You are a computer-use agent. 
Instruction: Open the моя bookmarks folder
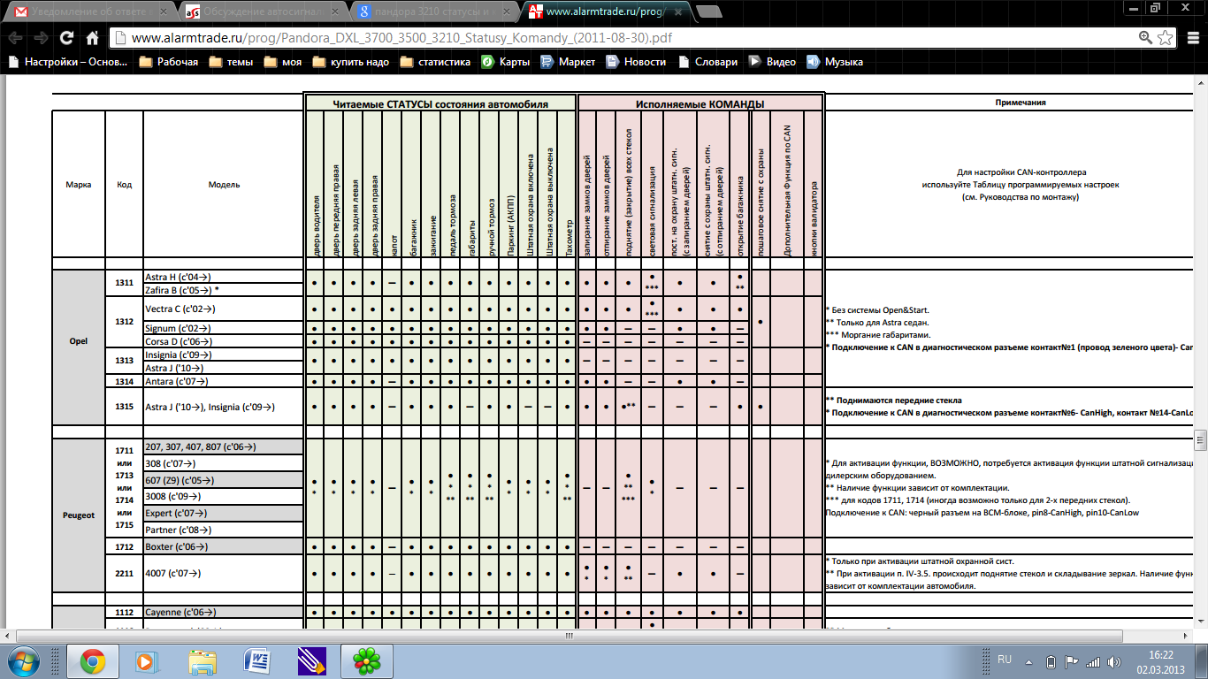point(283,62)
